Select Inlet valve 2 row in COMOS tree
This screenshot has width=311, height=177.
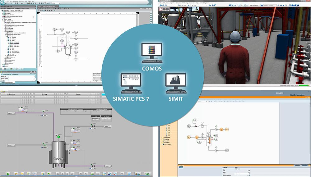coord(14,43)
